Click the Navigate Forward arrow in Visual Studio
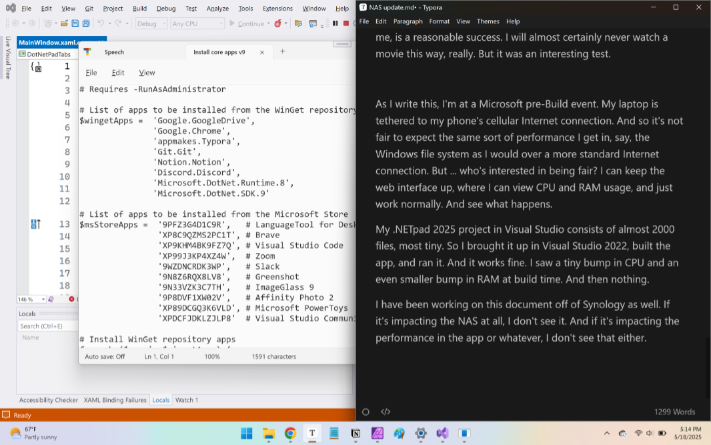Screen dimensions: 711x445 pyautogui.click(x=32, y=23)
